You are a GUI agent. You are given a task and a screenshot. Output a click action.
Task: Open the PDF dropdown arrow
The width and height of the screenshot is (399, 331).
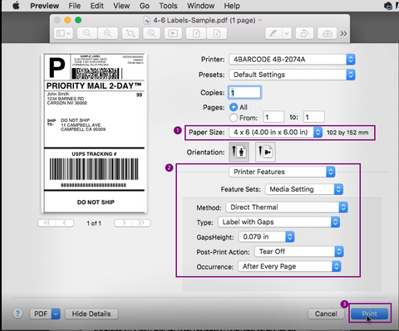56,314
